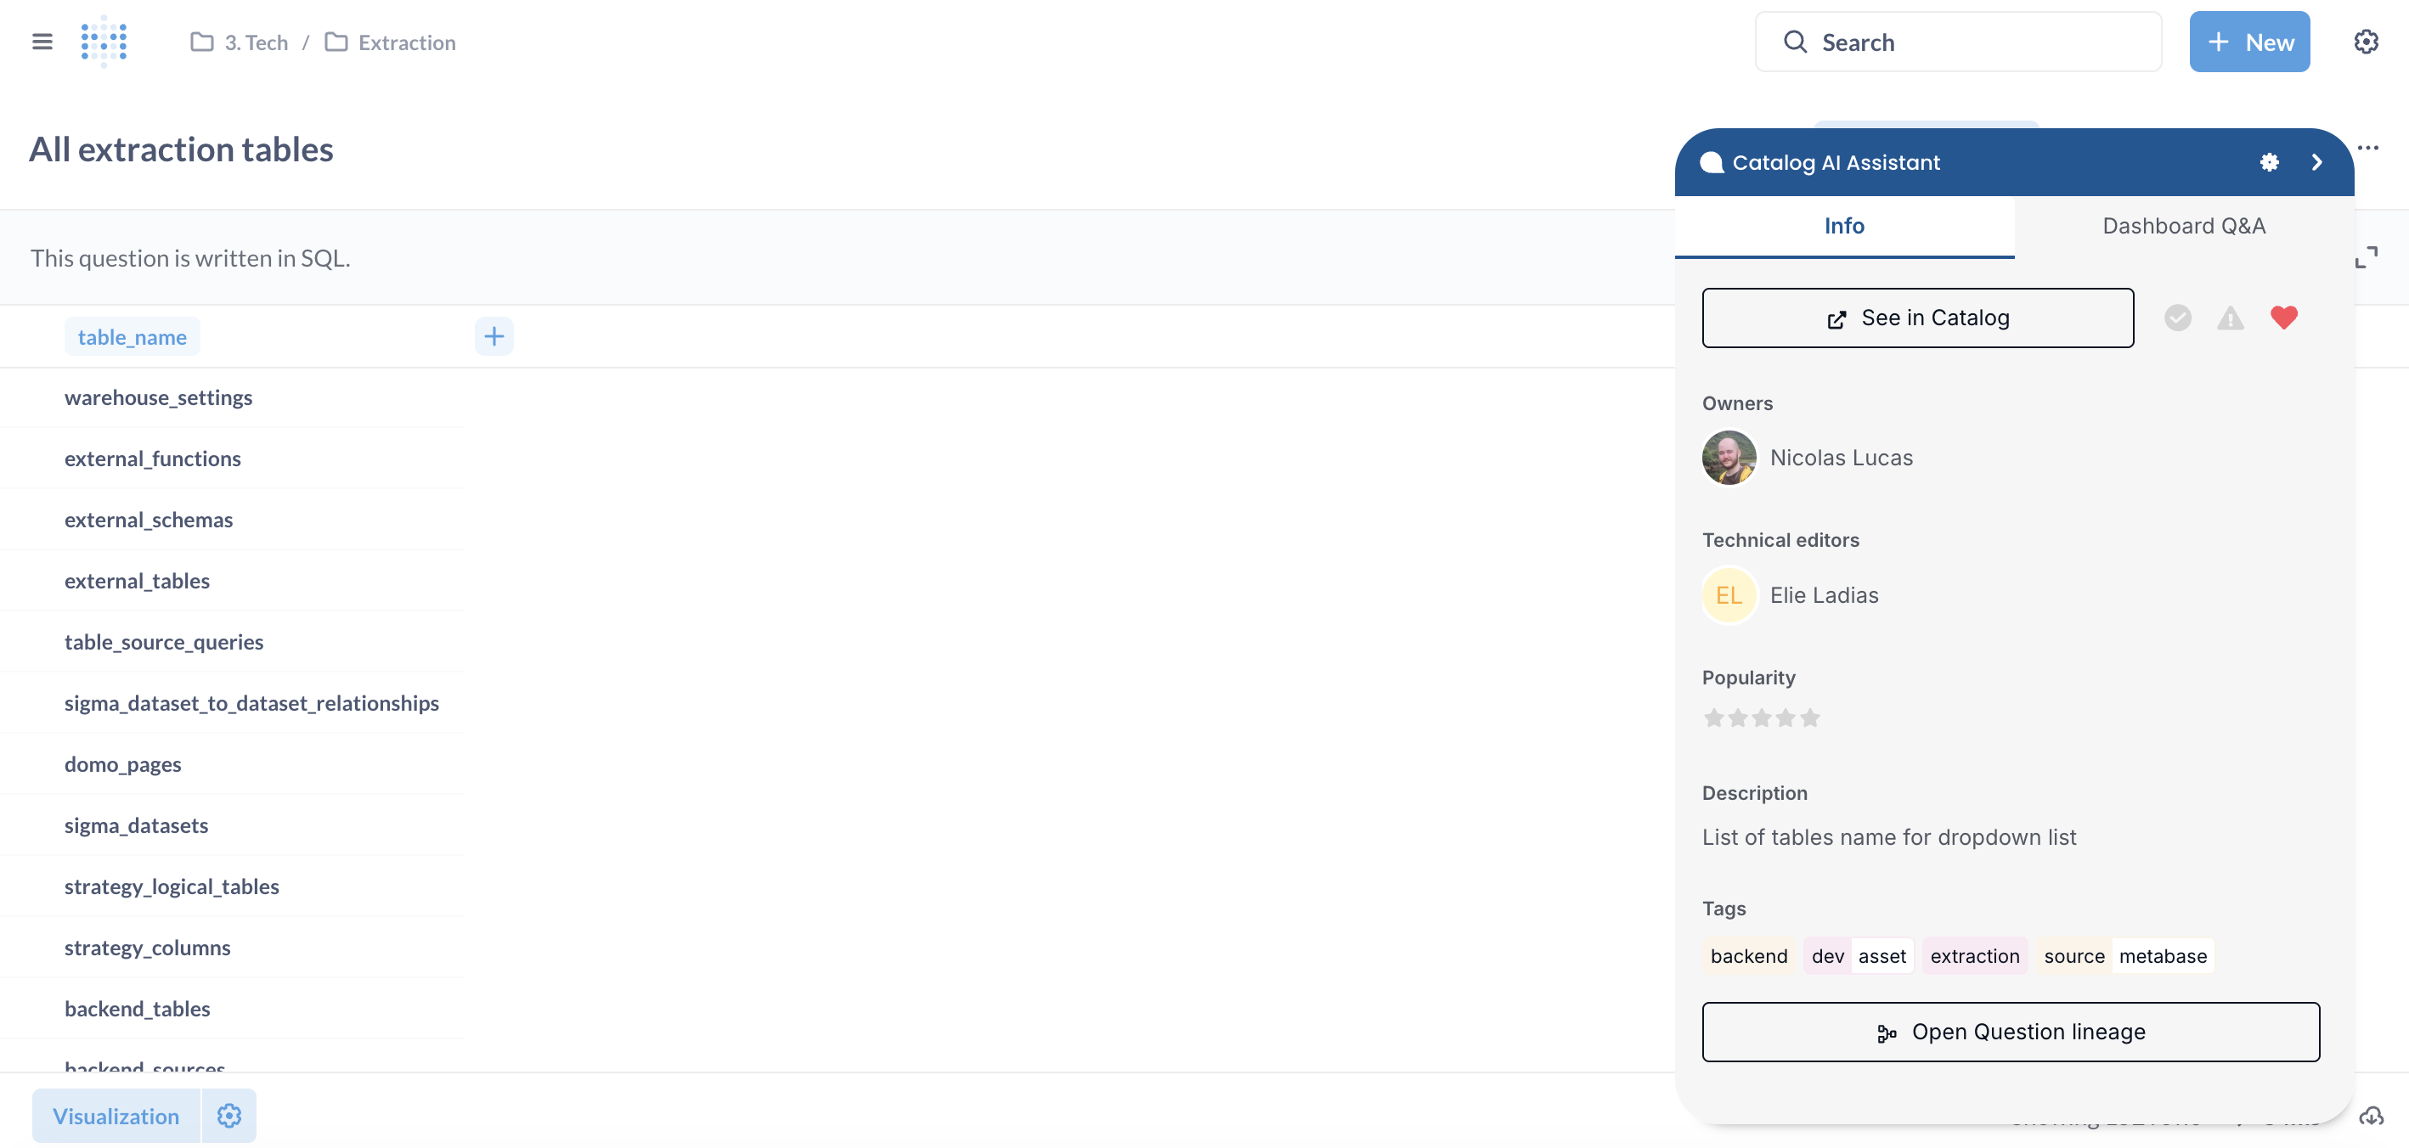Flag the question with the warning icon

click(x=2231, y=318)
